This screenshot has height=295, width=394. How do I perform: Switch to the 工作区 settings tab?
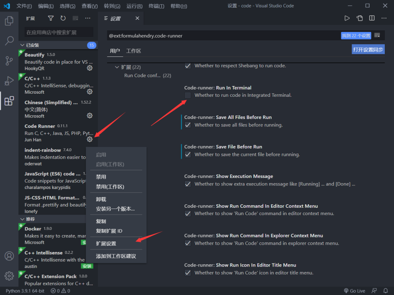coord(134,51)
